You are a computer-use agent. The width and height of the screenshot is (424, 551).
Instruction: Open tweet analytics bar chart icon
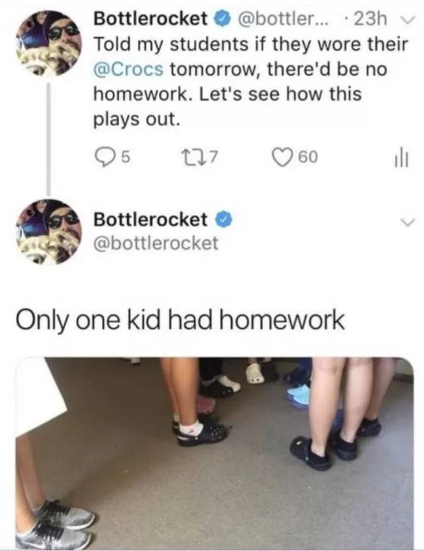coord(401,157)
